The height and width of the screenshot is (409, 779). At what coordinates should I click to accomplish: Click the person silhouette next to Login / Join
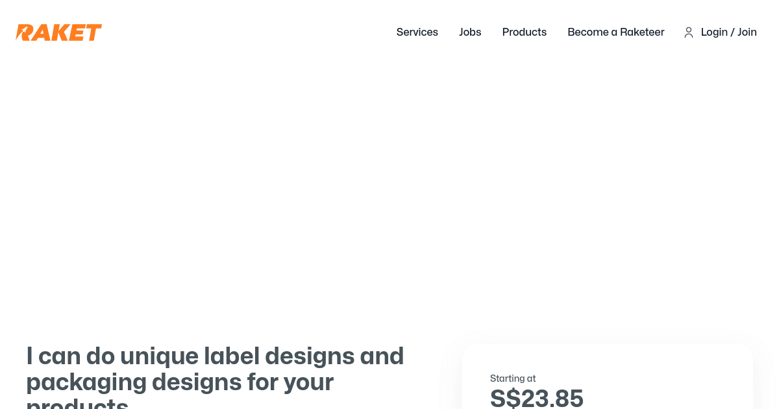tap(689, 32)
